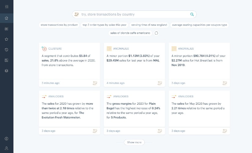Image resolution: width=252 pixels, height=153 pixels.
Task: Open the info icon in sidebar
Action: pyautogui.click(x=6, y=139)
